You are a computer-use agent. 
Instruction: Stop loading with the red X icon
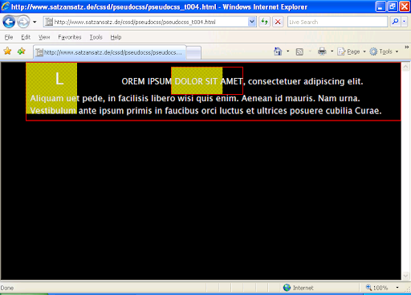pyautogui.click(x=278, y=22)
